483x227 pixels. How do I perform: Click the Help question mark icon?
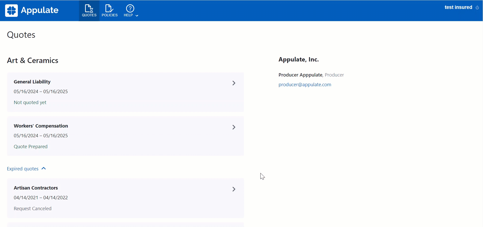[x=130, y=8]
